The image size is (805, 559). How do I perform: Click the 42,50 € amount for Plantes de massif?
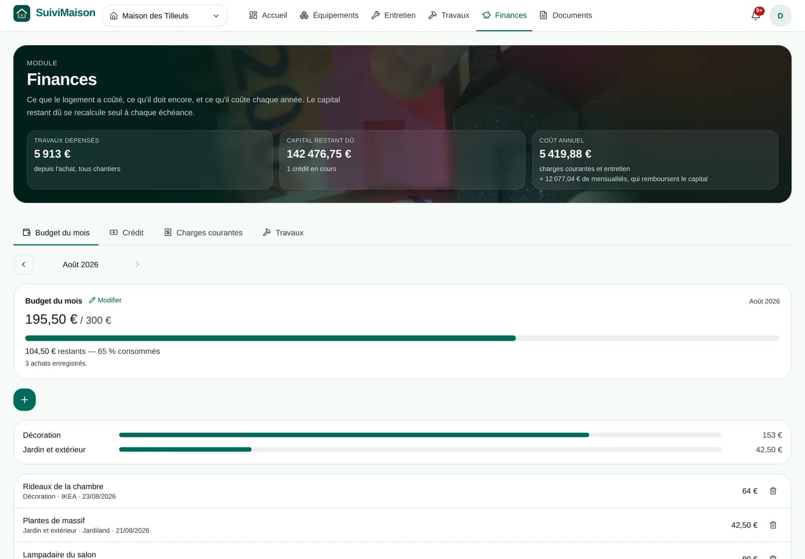(x=744, y=525)
